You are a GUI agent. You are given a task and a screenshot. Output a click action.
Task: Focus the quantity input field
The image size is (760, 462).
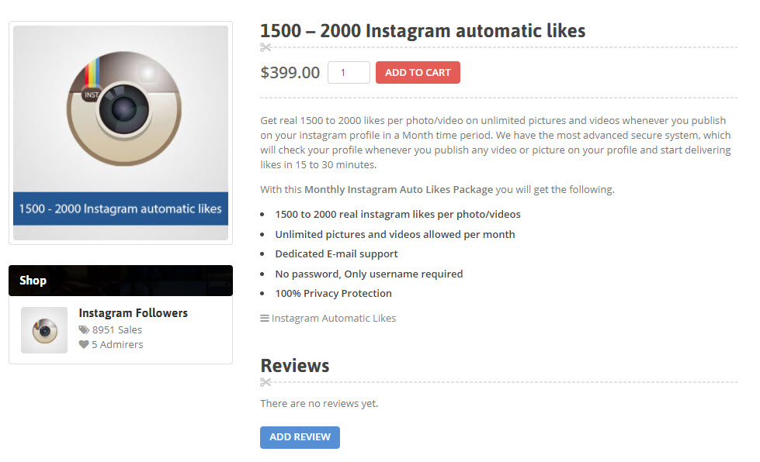[349, 73]
